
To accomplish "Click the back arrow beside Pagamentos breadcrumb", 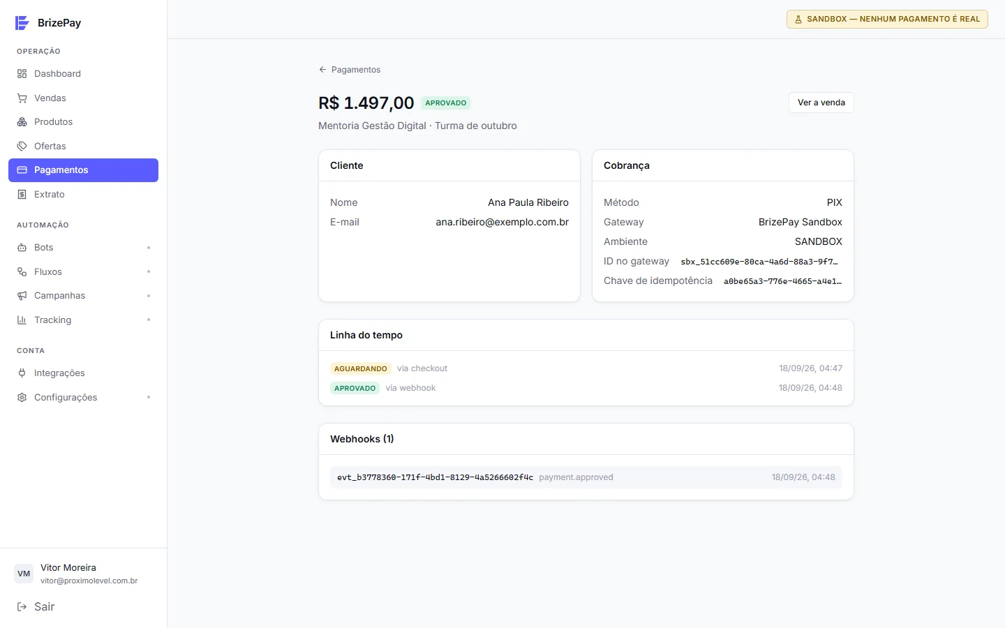I will pos(322,70).
